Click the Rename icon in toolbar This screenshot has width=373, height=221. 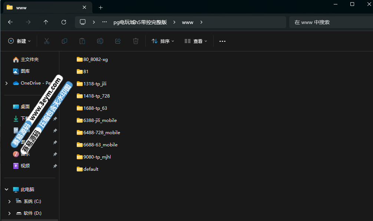point(100,41)
